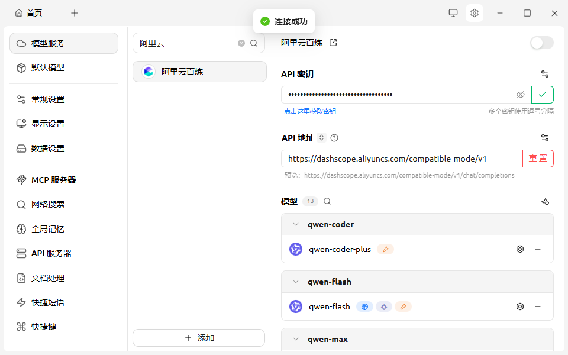This screenshot has height=355, width=568.
Task: Remove qwen-flash model with minus icon
Action: tap(538, 306)
